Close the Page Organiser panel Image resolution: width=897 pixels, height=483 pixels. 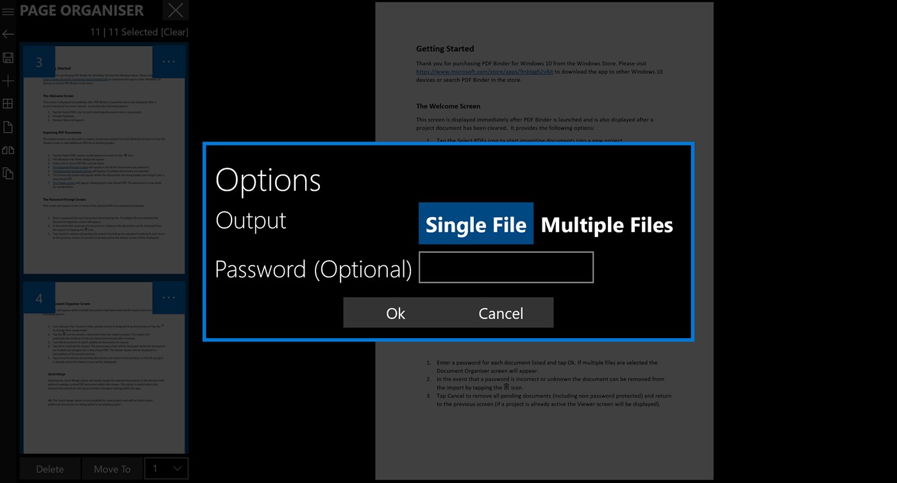coord(176,10)
